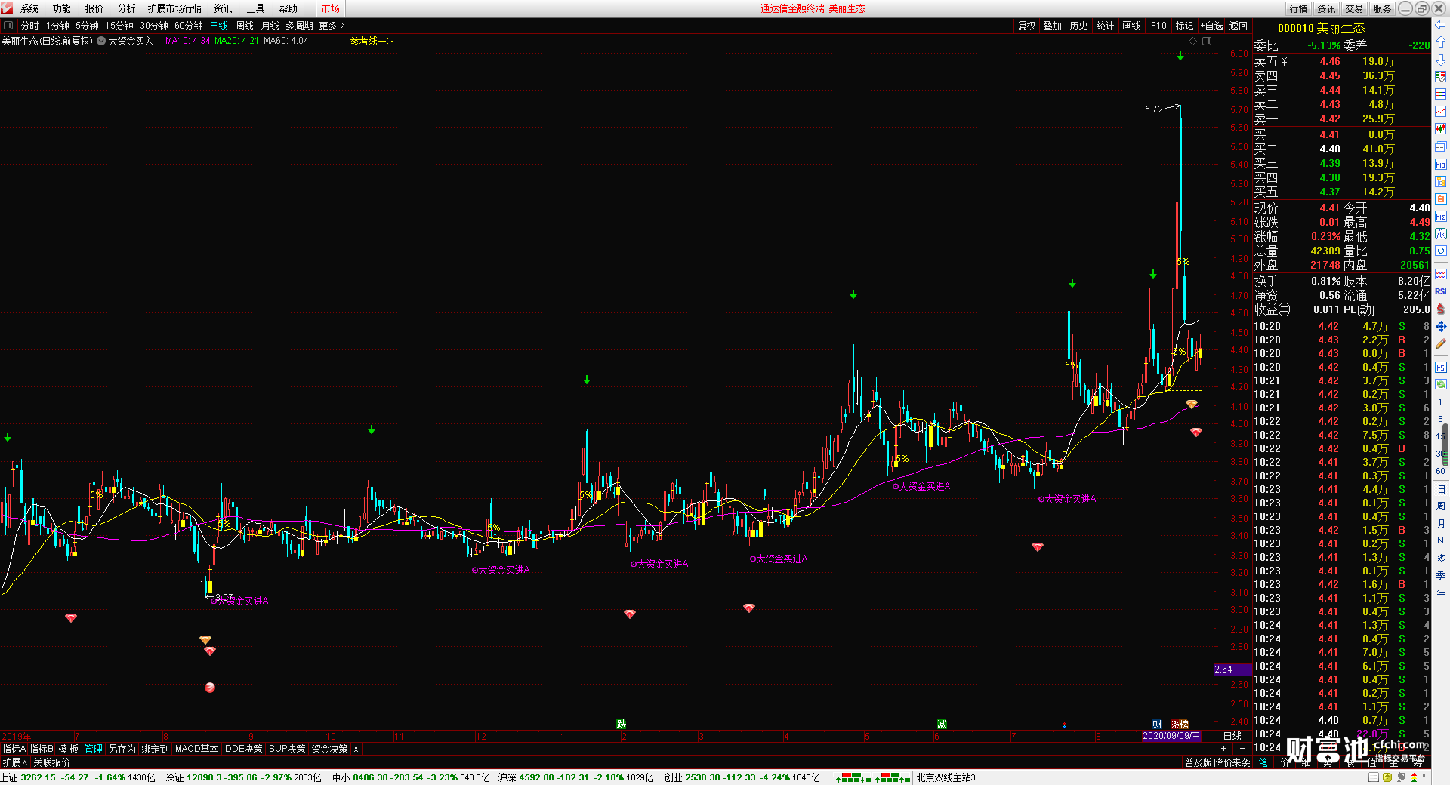Open the 标记 marker menu
The width and height of the screenshot is (1450, 785).
coord(1185,26)
